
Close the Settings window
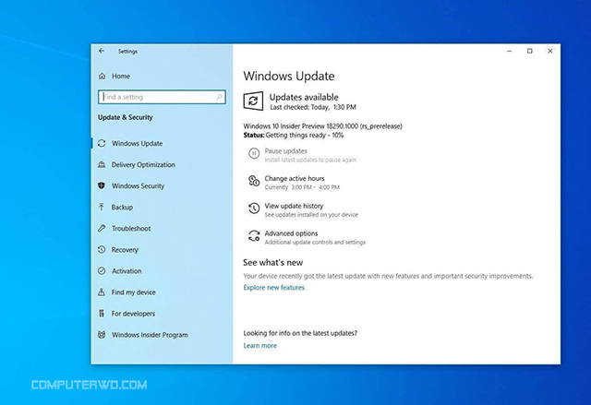pyautogui.click(x=550, y=51)
